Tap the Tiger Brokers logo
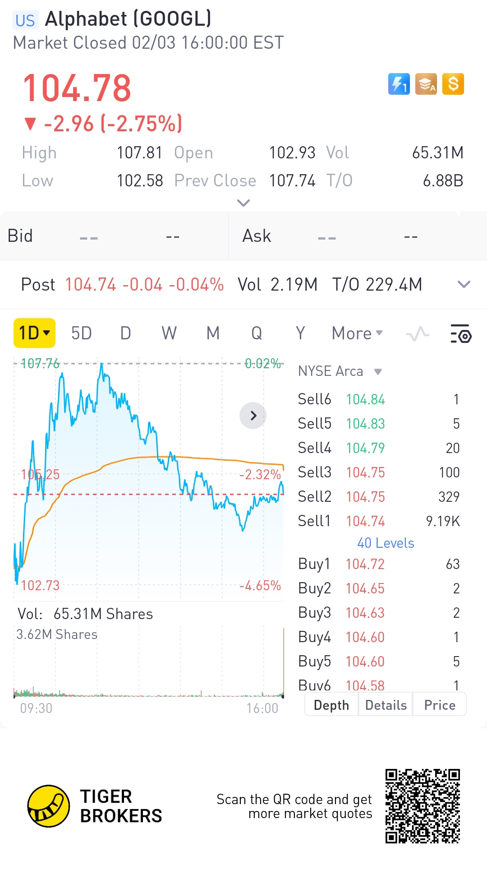The width and height of the screenshot is (487, 884). coord(49,806)
